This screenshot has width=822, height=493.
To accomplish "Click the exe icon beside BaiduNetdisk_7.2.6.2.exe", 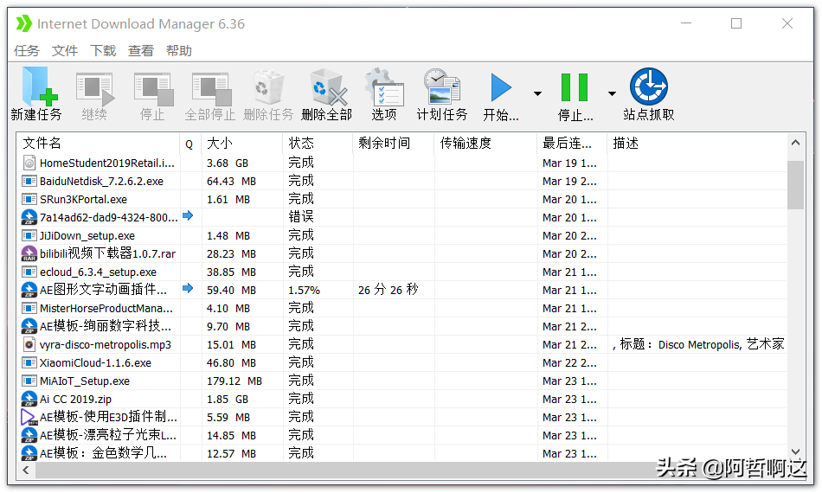I will click(29, 182).
